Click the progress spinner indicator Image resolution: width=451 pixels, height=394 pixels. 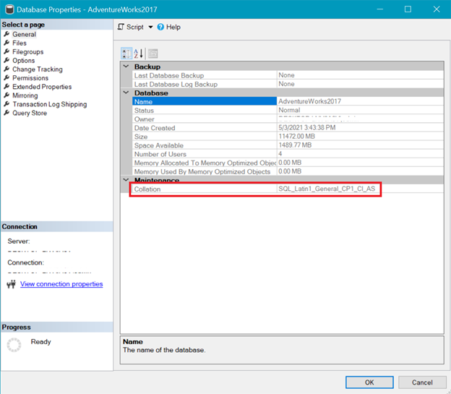[14, 345]
